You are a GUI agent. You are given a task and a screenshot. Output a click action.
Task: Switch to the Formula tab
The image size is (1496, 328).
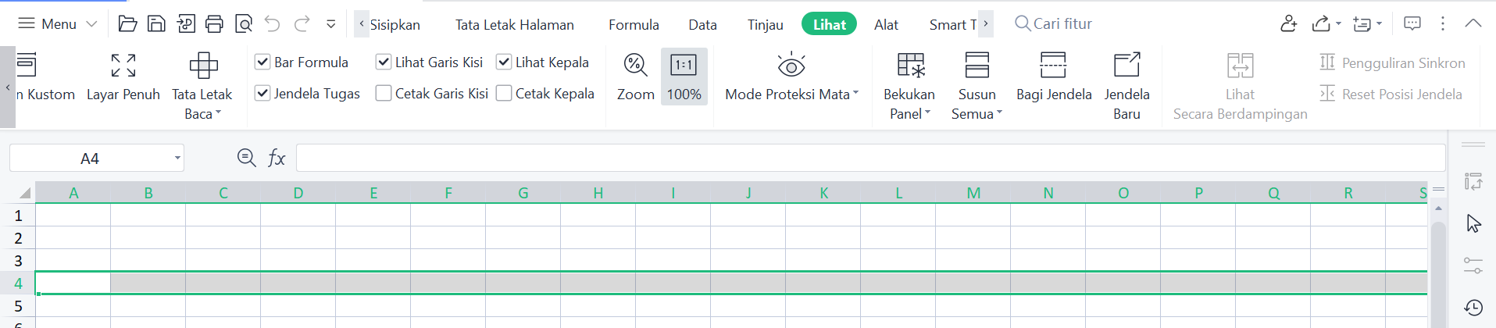coord(634,25)
